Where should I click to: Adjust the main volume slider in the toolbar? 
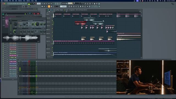(65, 4)
